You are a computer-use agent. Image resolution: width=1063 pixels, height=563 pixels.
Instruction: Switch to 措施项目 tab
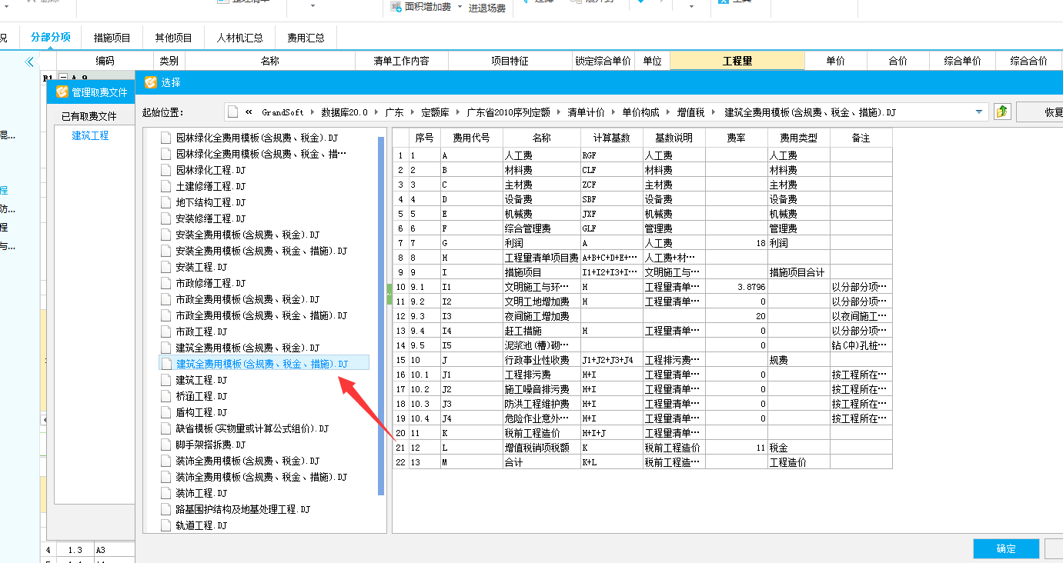(x=112, y=37)
